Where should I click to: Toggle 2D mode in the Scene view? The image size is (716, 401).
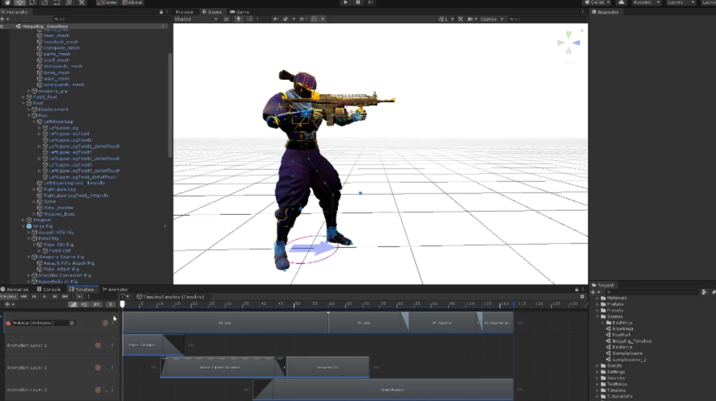226,19
